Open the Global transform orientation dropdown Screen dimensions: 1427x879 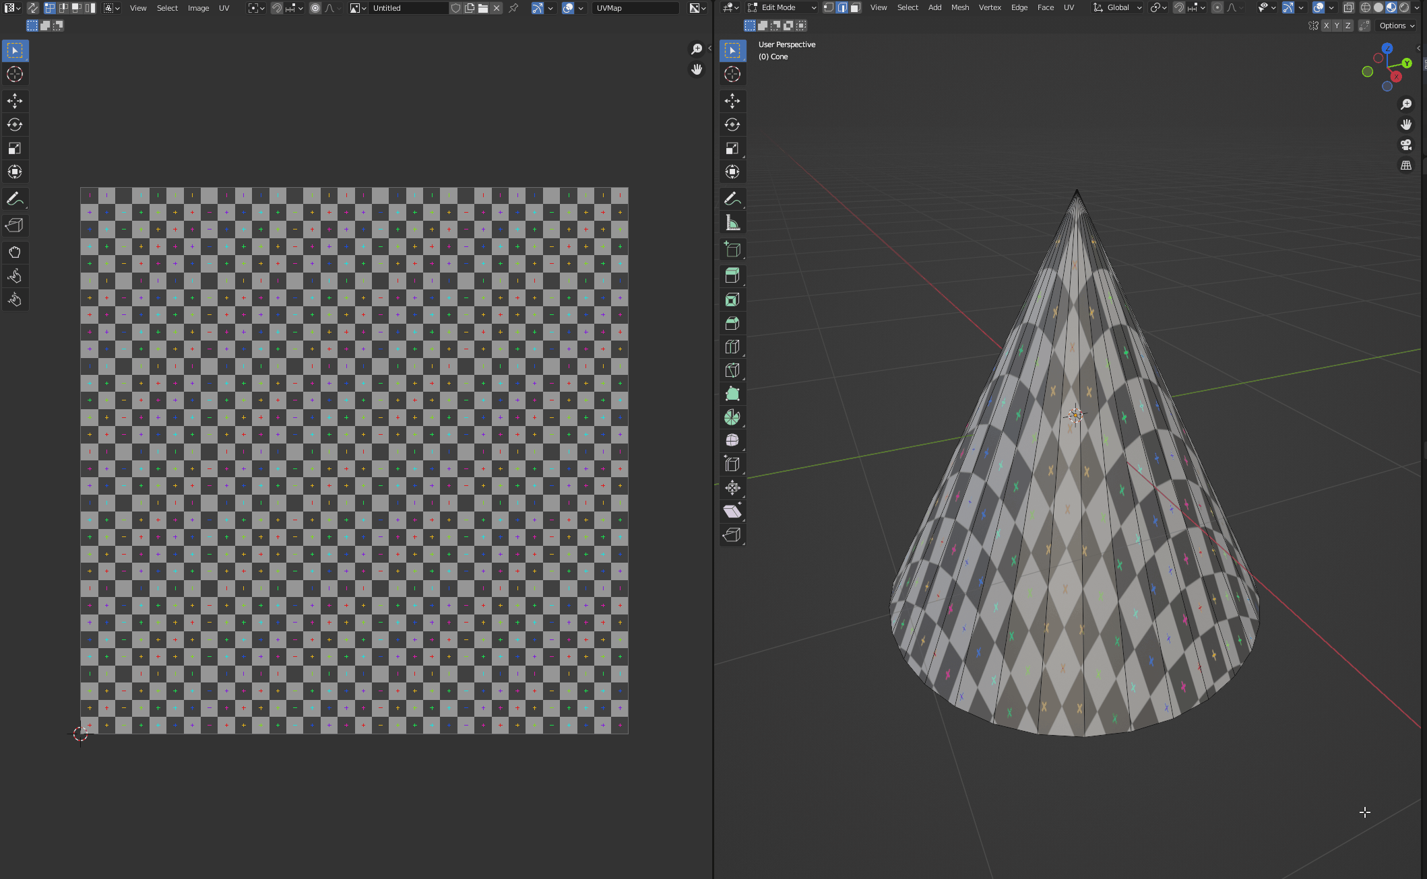pyautogui.click(x=1118, y=7)
